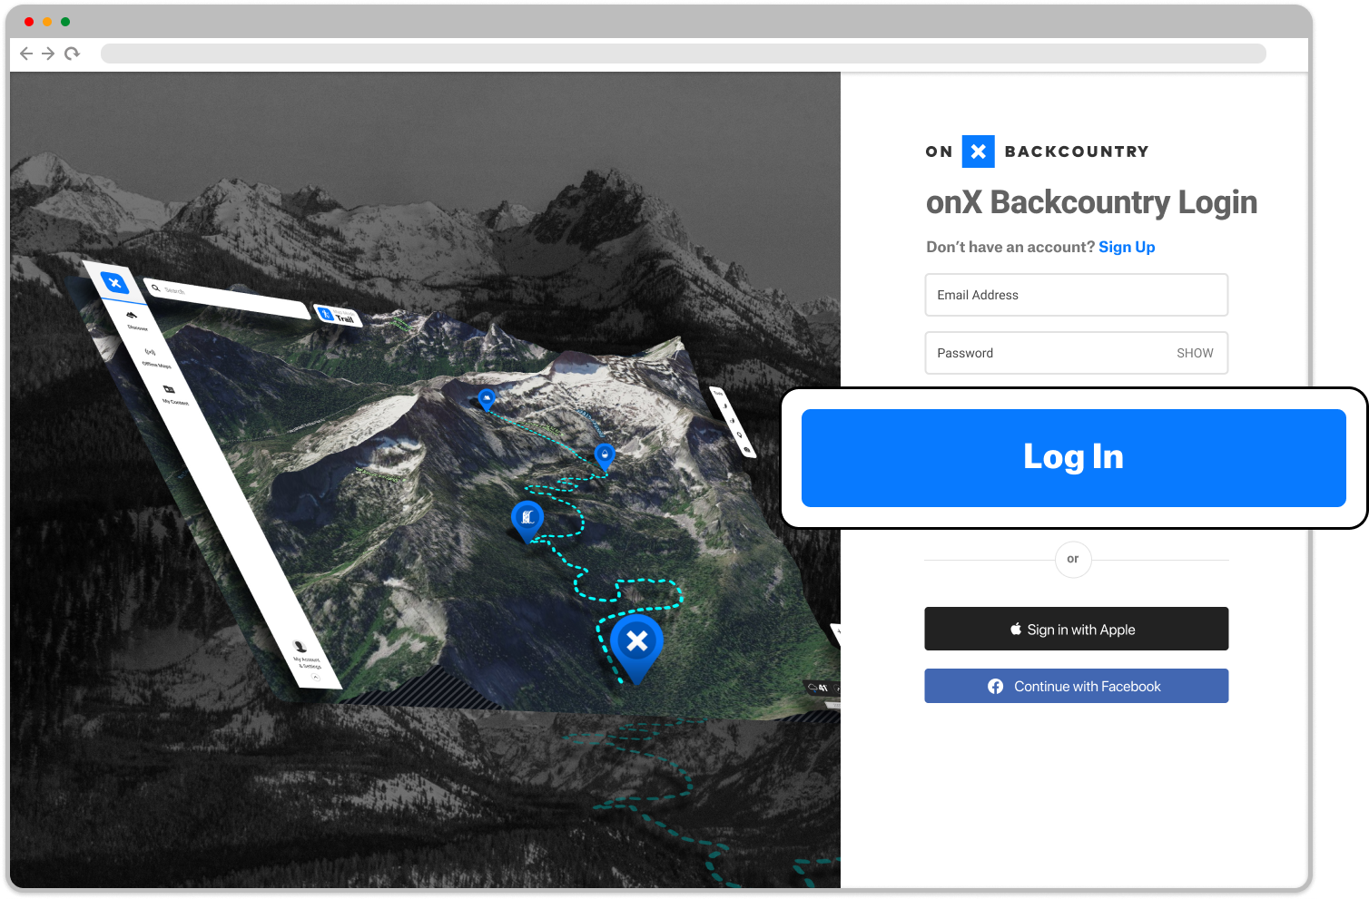
Task: Select the large X waypoint pin
Action: pyautogui.click(x=636, y=648)
